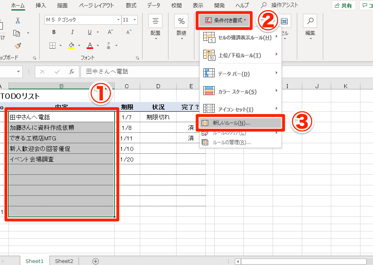Open the 挿入 ribbon tab

(x=41, y=6)
